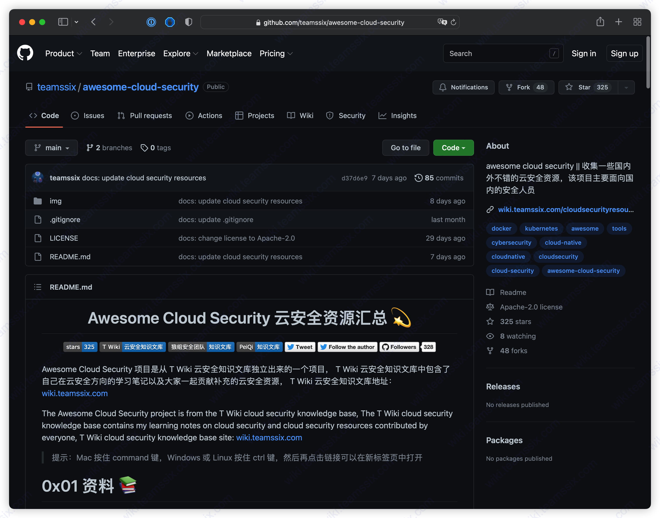Screen dimensions: 660x518
Task: Star the repository
Action: point(588,87)
